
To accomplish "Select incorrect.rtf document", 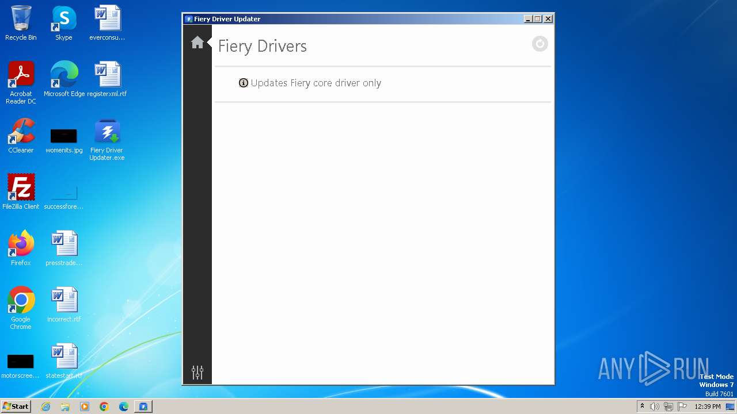I will click(64, 304).
